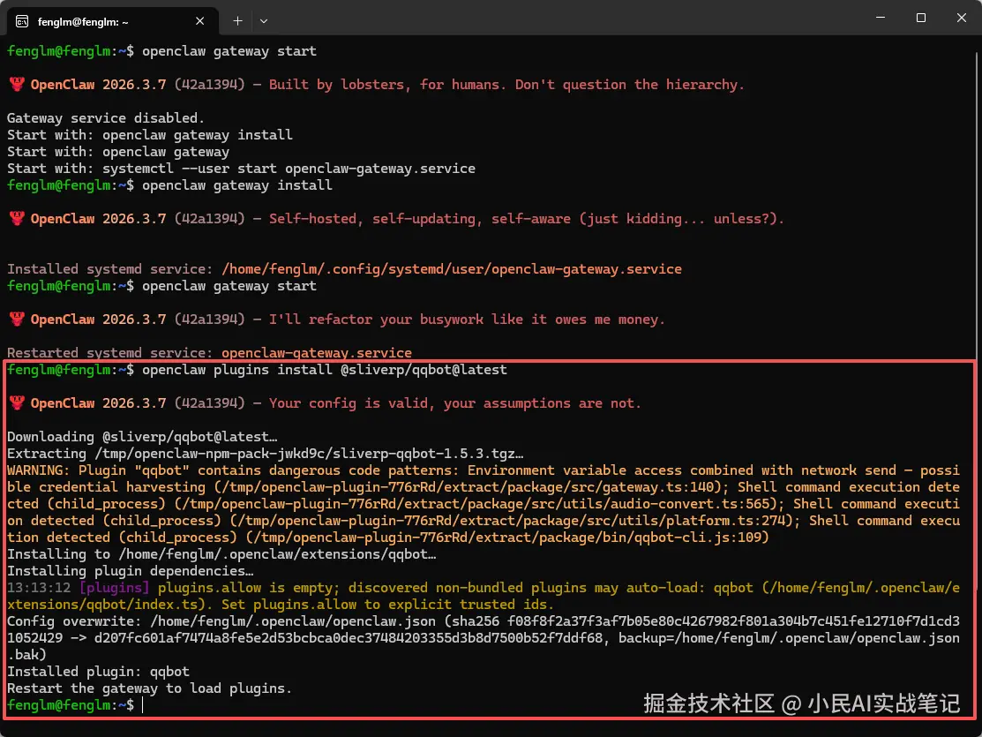Click the plugins install @sliverp/qqbot@latest command

pos(325,370)
